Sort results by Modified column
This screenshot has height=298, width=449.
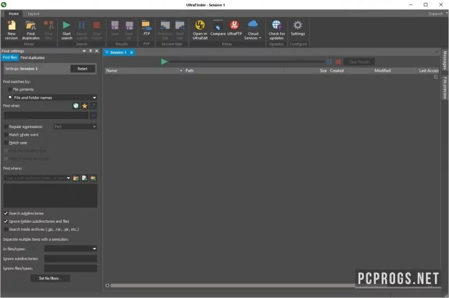(x=395, y=71)
